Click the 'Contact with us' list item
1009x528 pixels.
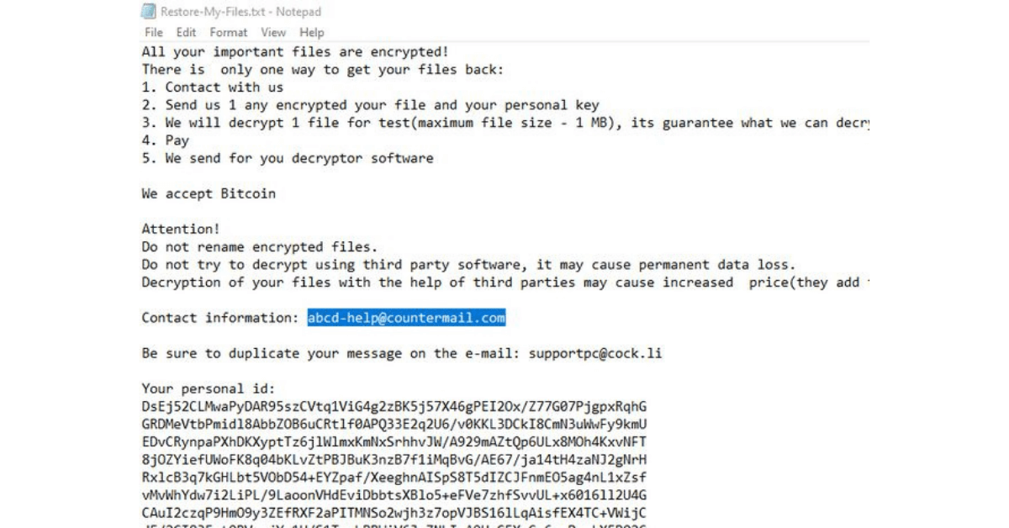pyautogui.click(x=212, y=87)
